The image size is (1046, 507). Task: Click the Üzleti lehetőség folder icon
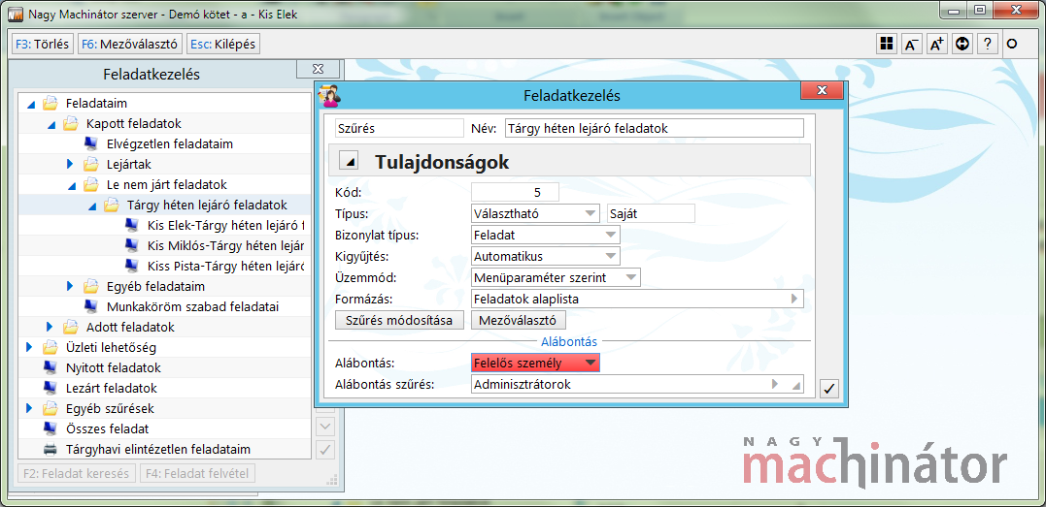[50, 347]
